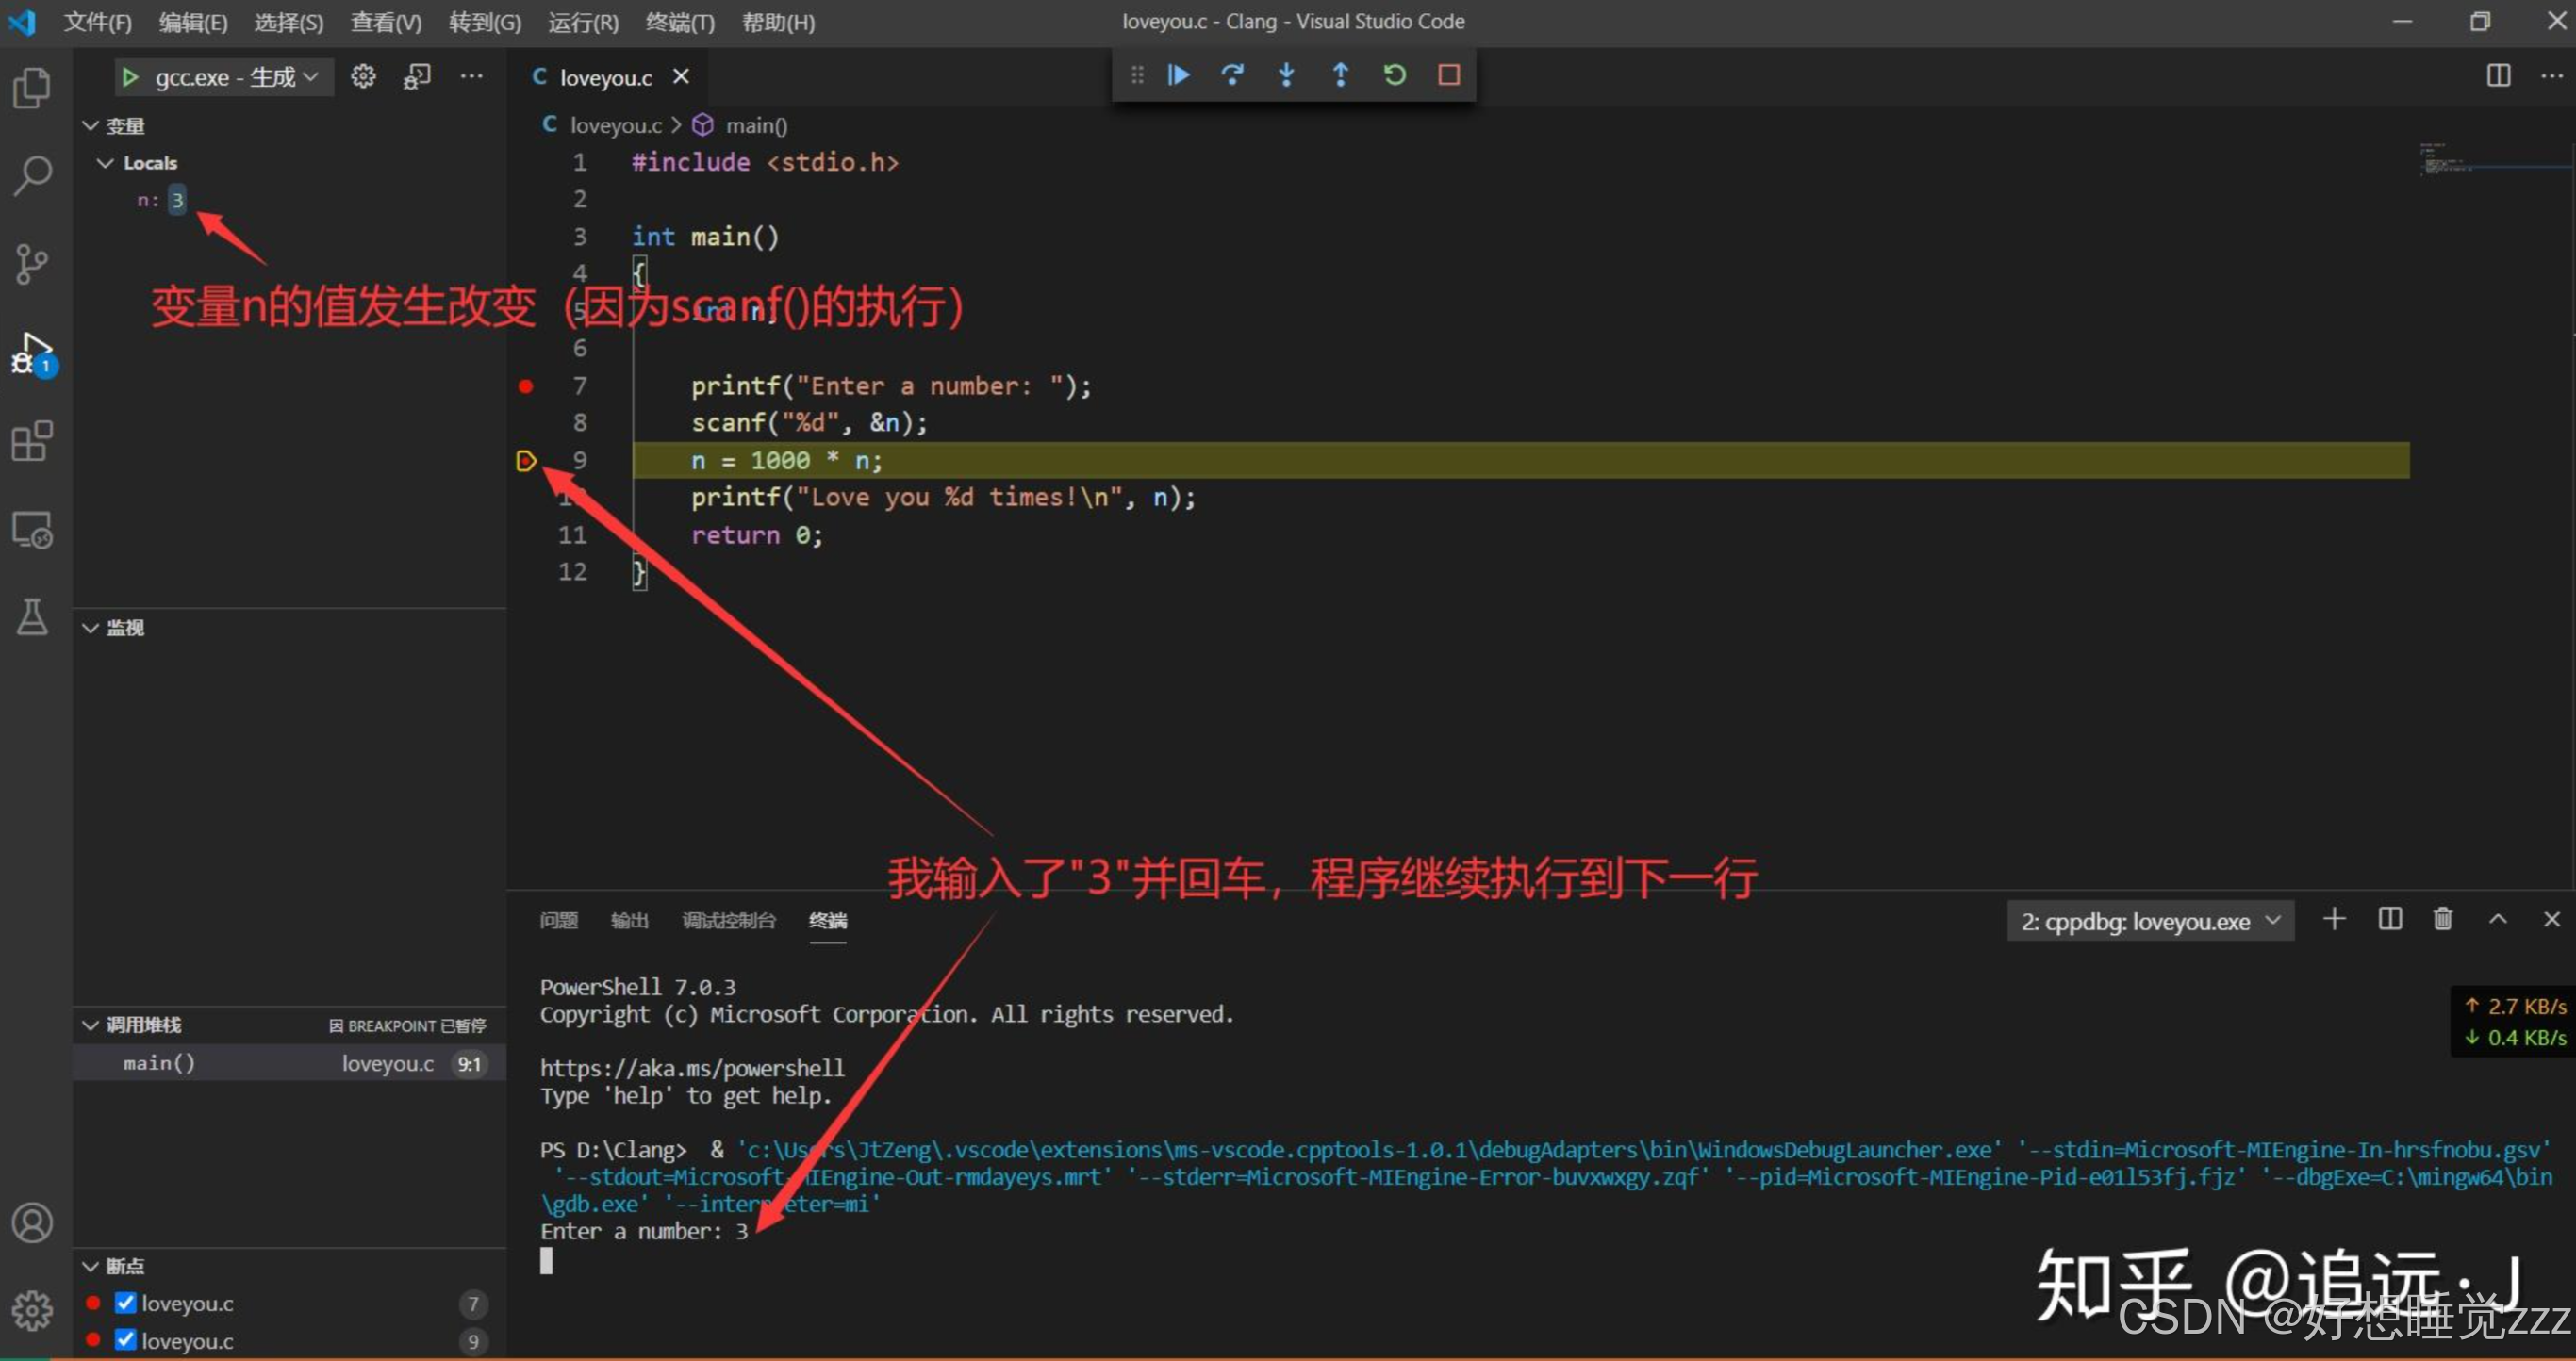Image resolution: width=2576 pixels, height=1361 pixels.
Task: Open the Extensions view in activity bar
Action: [x=32, y=441]
